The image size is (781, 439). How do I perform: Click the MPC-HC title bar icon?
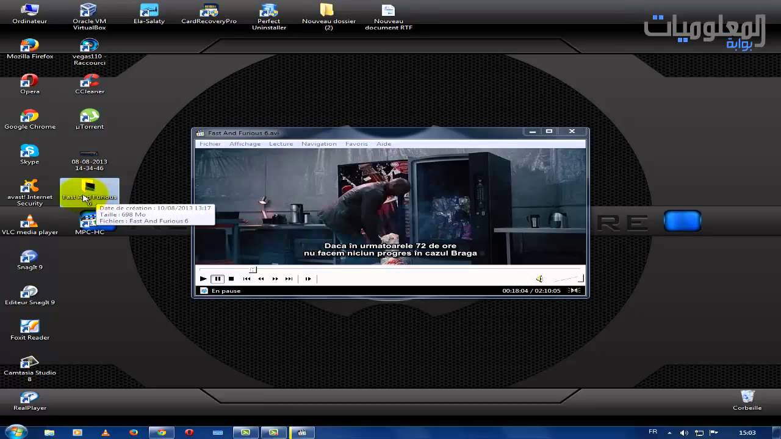tap(200, 133)
